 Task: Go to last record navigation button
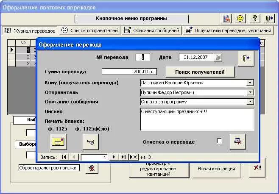pos(124,157)
